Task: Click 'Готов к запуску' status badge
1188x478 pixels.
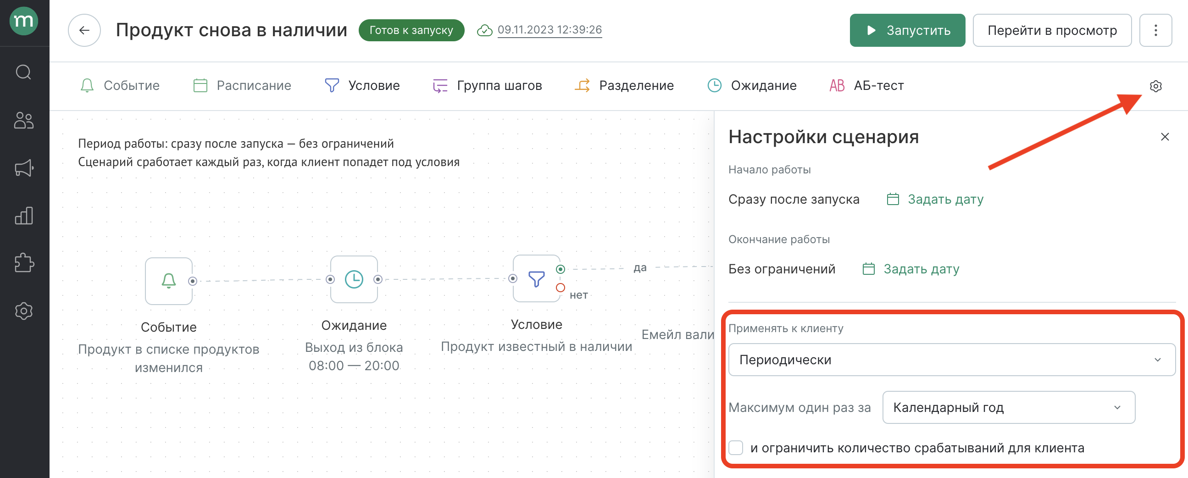Action: [x=411, y=30]
